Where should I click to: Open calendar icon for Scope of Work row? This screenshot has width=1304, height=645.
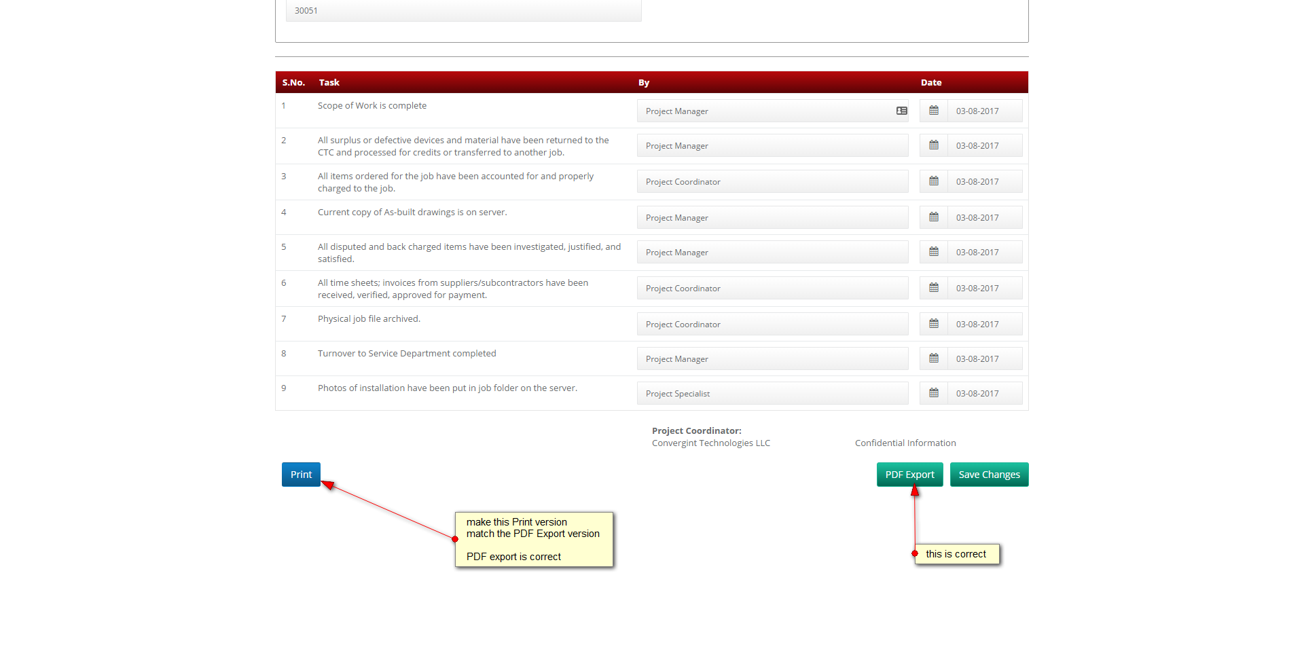click(934, 111)
